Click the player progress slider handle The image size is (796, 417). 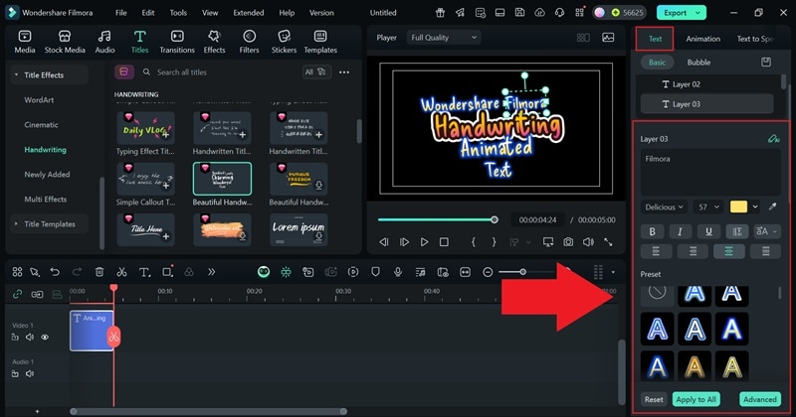point(494,219)
